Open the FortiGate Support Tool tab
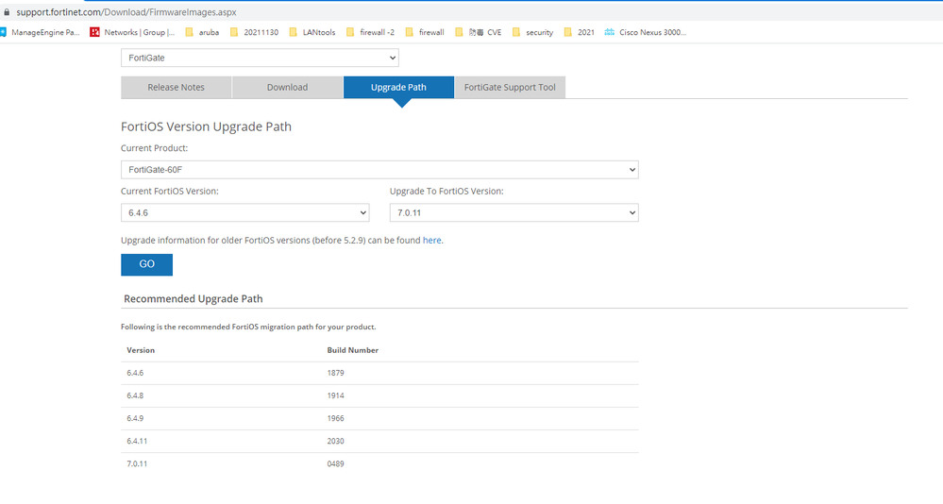 pyautogui.click(x=510, y=88)
